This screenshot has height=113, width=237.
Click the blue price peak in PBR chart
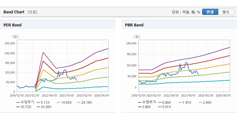tap(186, 62)
